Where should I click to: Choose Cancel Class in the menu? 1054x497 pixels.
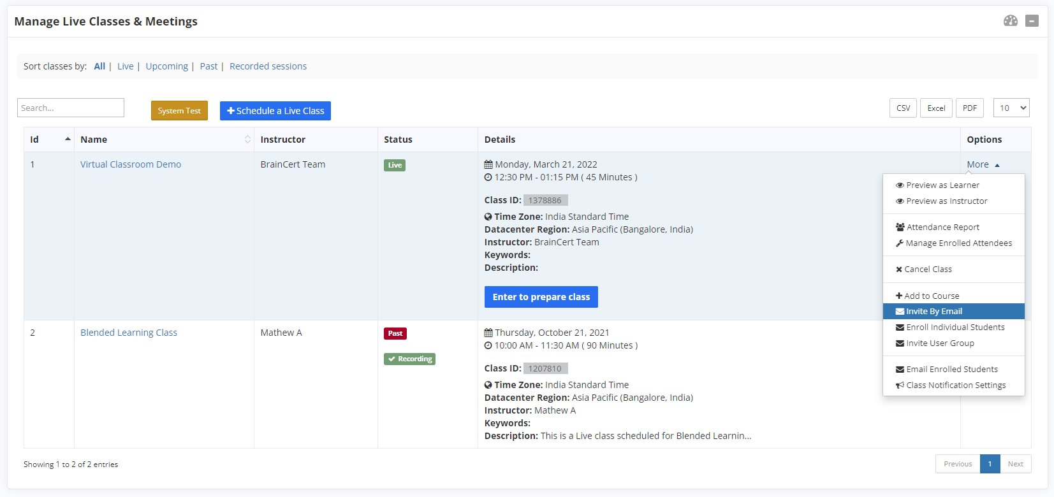(x=954, y=270)
